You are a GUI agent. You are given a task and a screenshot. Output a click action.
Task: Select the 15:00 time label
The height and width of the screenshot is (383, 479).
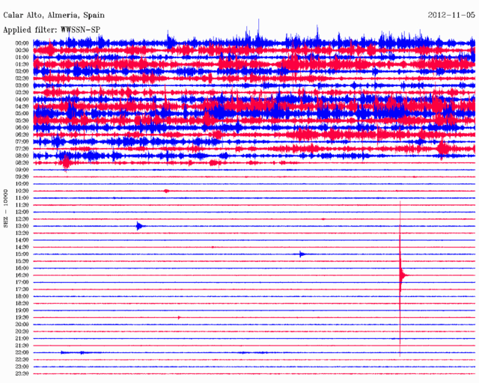coord(22,254)
